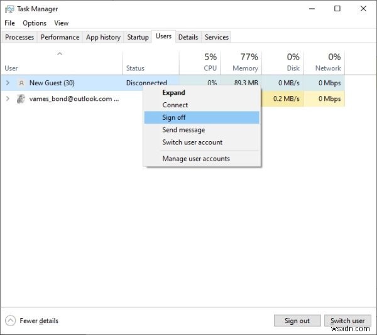Switch to the Startup tab
Image resolution: width=377 pixels, height=335 pixels.
coord(138,37)
